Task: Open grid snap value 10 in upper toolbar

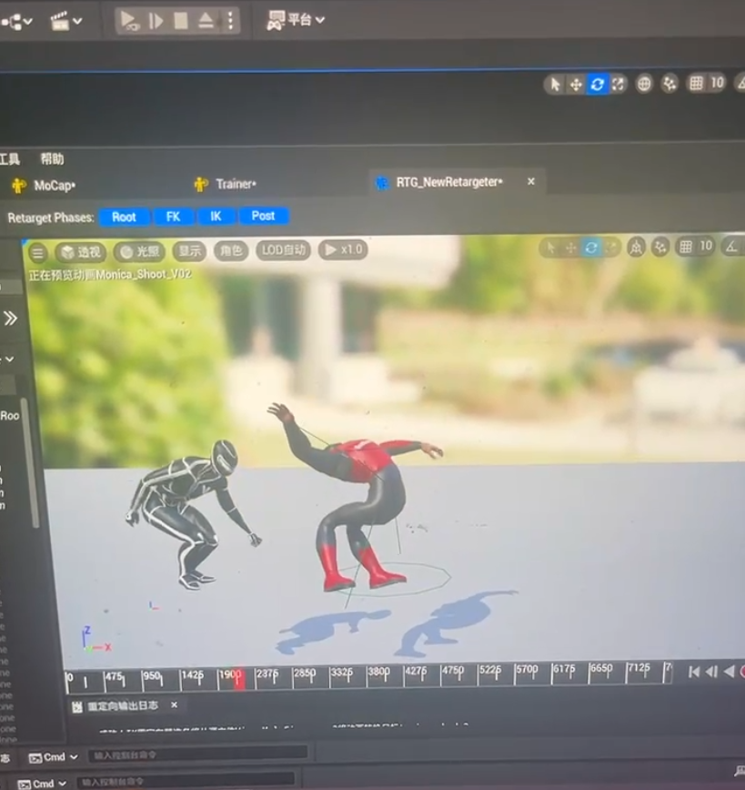Action: click(x=717, y=83)
